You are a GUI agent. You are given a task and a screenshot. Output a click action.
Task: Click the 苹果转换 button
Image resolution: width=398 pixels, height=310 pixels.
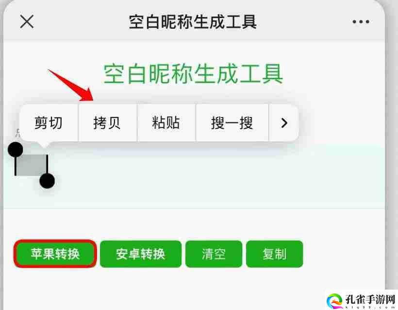point(55,254)
